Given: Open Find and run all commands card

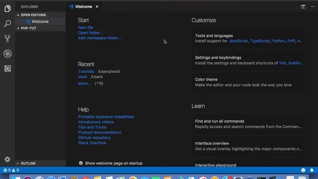Looking at the screenshot, I should [x=248, y=124].
